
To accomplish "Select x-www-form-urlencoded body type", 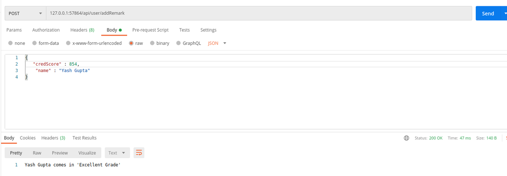I will pyautogui.click(x=94, y=43).
